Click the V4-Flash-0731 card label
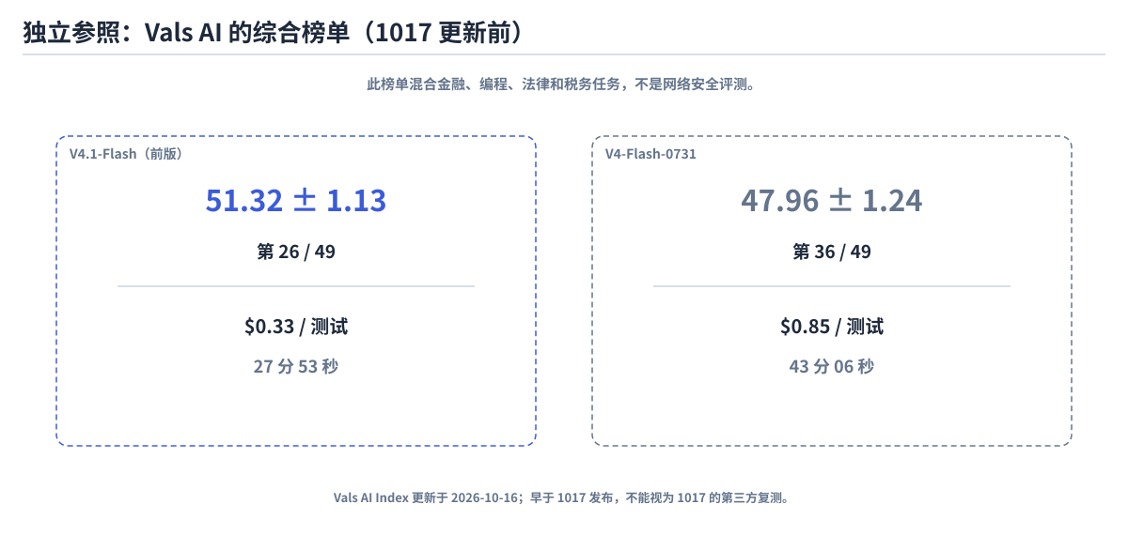This screenshot has height=535, width=1128. pyautogui.click(x=650, y=153)
